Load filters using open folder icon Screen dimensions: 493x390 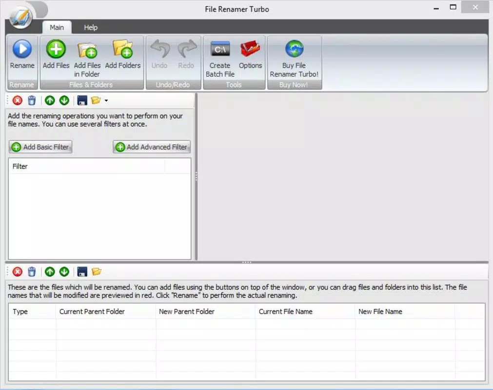tap(96, 100)
